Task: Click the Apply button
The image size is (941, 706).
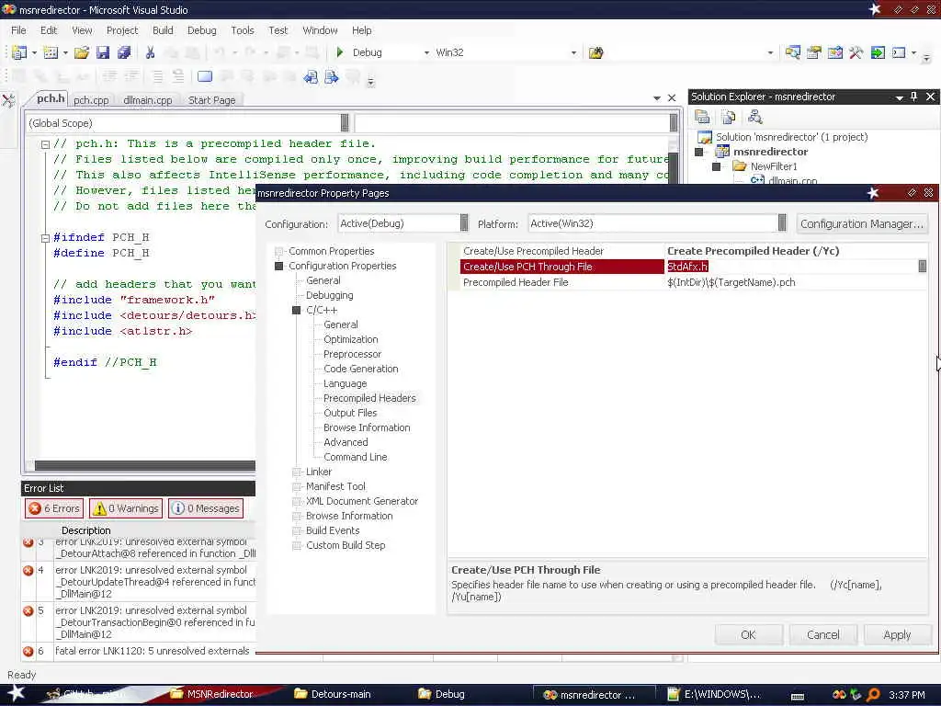Action: tap(897, 634)
